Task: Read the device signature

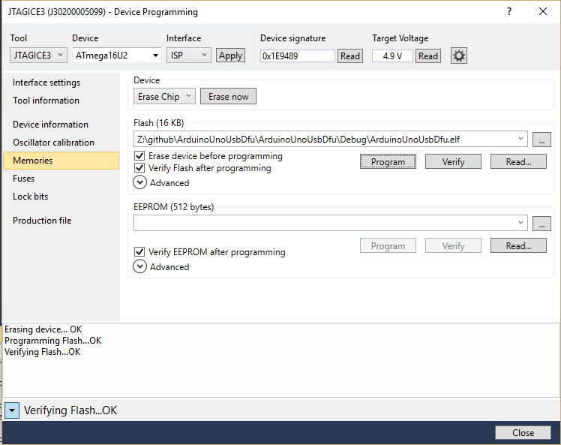Action: [x=350, y=56]
